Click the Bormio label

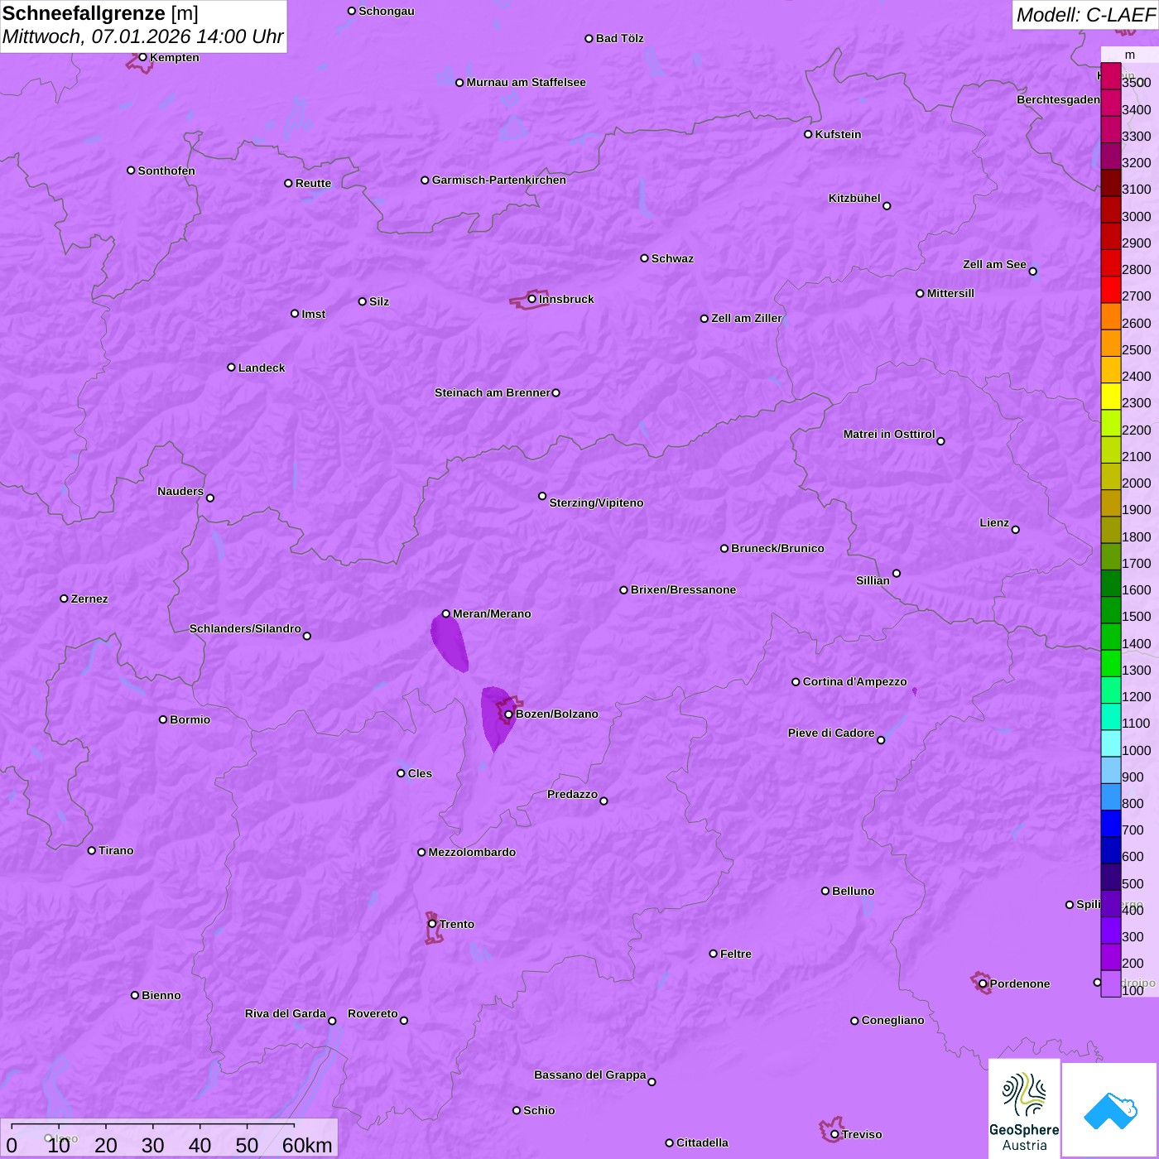coord(190,719)
